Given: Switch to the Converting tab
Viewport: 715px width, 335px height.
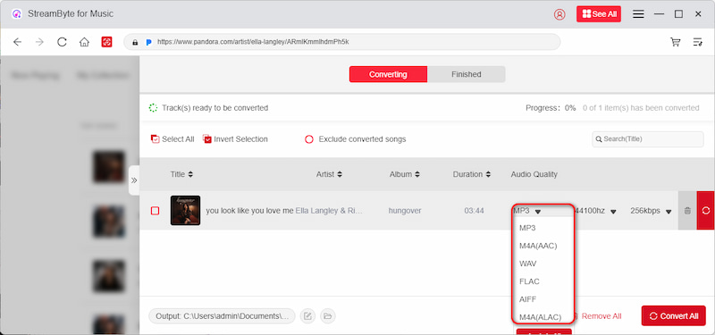Looking at the screenshot, I should [388, 74].
